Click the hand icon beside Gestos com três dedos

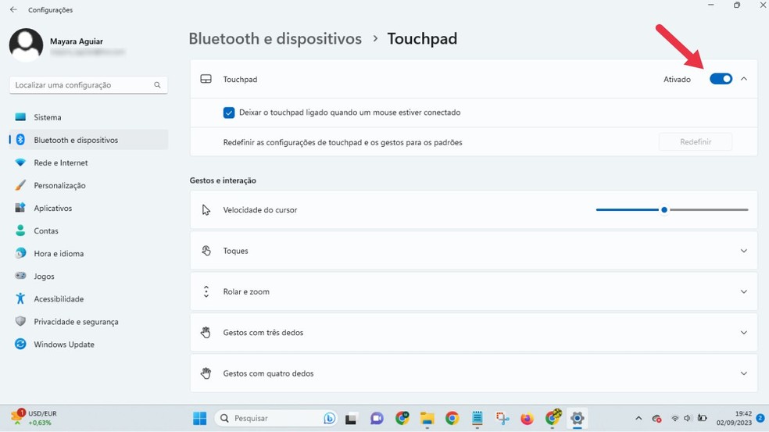pyautogui.click(x=206, y=333)
